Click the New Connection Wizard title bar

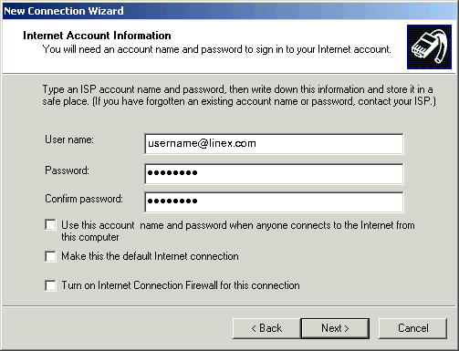point(229,11)
